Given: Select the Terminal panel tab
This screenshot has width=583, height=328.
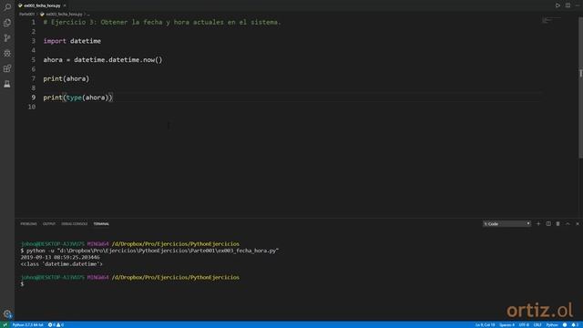Looking at the screenshot, I should [101, 224].
